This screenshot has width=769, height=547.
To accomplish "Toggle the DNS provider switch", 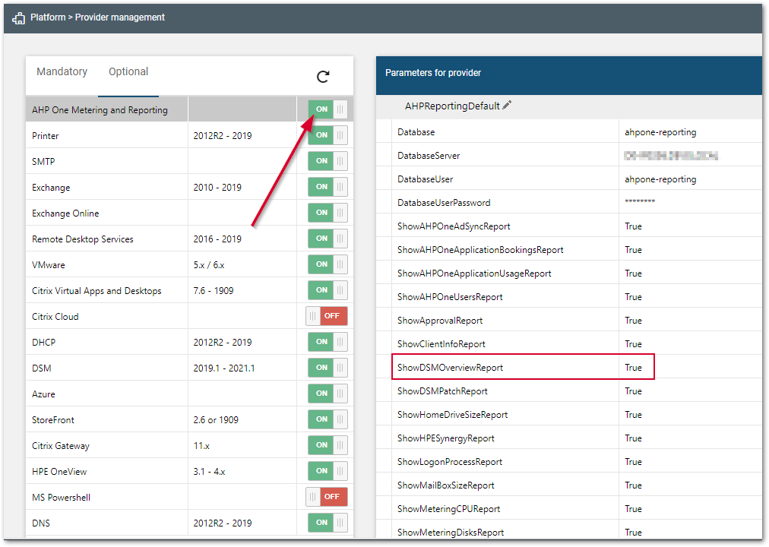I will pos(328,523).
